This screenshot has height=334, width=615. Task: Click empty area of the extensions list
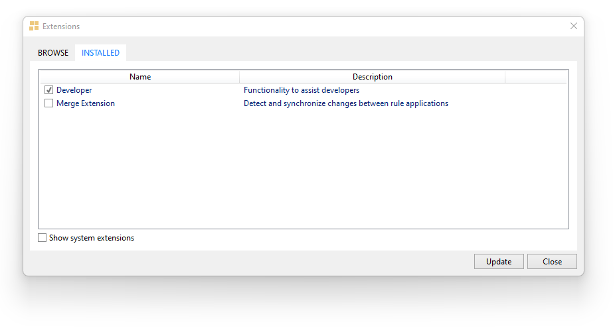pyautogui.click(x=303, y=172)
